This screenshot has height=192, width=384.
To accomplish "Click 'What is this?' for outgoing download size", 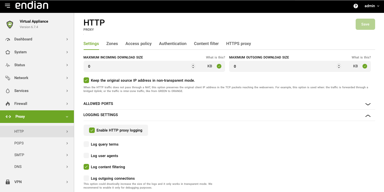I will pyautogui.click(x=361, y=57).
